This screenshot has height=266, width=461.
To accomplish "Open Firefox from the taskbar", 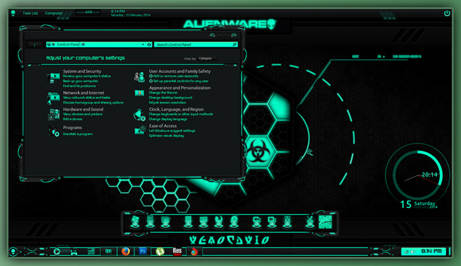I will coord(125,251).
